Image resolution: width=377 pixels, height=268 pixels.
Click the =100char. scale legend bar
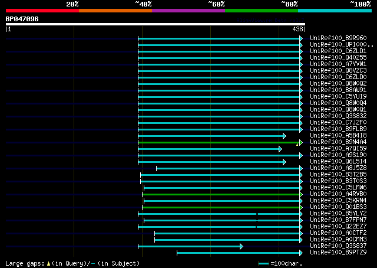coord(263,264)
